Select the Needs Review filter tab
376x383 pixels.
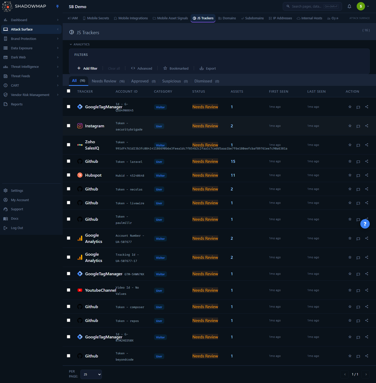click(108, 81)
